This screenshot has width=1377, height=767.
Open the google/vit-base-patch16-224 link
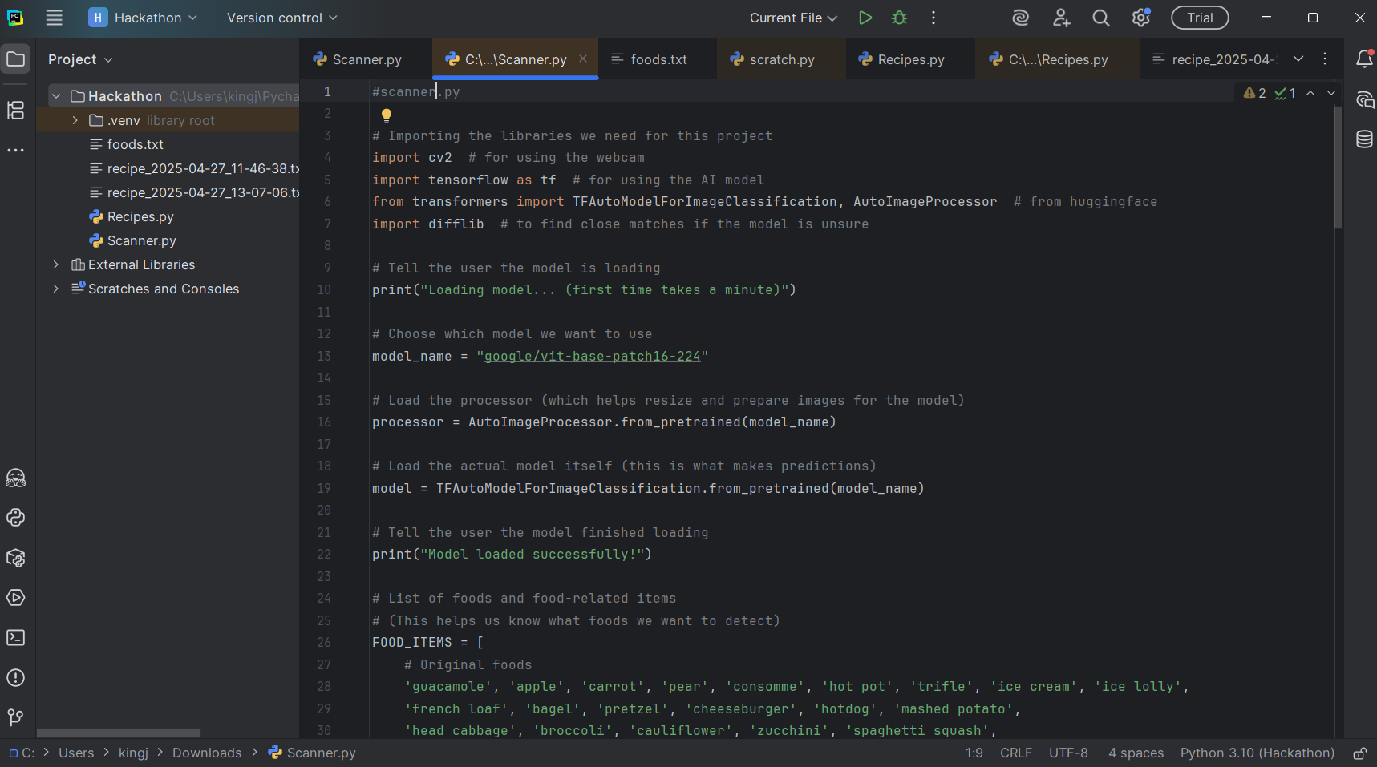click(x=593, y=356)
